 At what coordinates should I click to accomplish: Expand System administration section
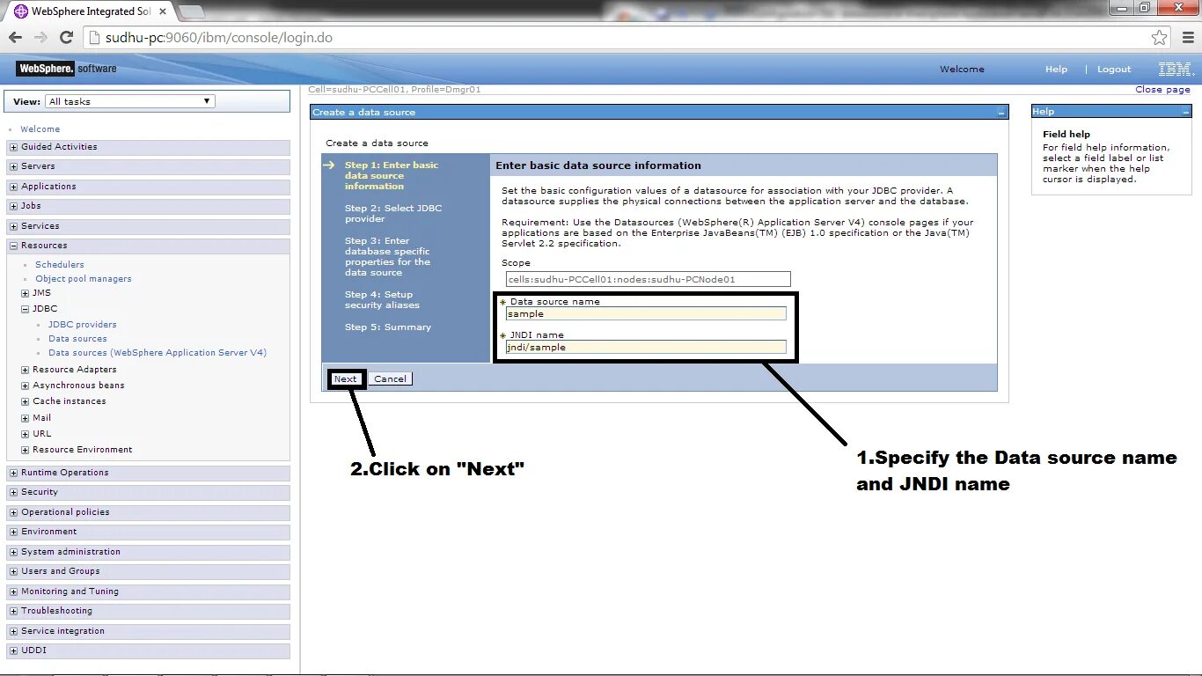click(13, 552)
